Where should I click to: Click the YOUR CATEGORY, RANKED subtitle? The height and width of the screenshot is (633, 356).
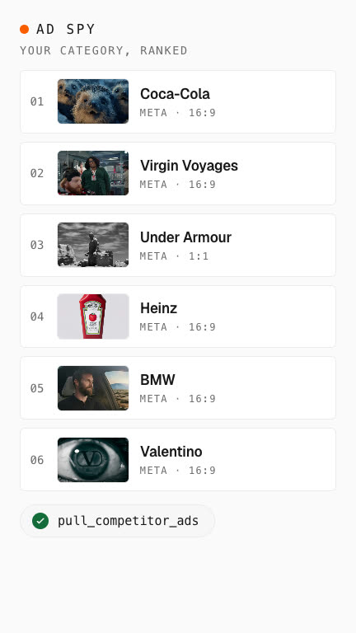(104, 50)
